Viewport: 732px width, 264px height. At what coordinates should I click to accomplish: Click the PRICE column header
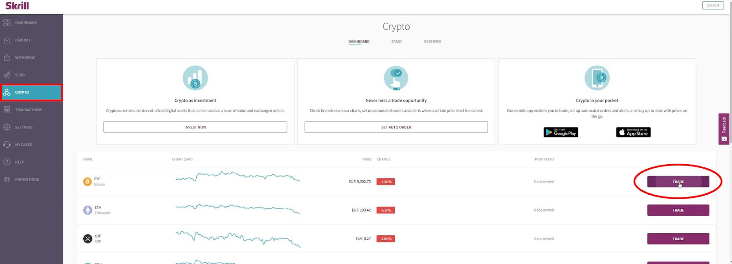[x=367, y=159]
